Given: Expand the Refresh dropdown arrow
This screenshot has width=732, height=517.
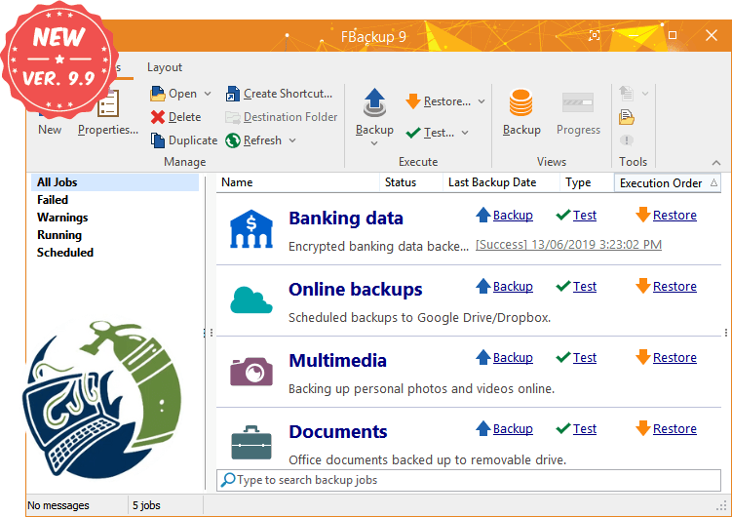Looking at the screenshot, I should click(292, 140).
